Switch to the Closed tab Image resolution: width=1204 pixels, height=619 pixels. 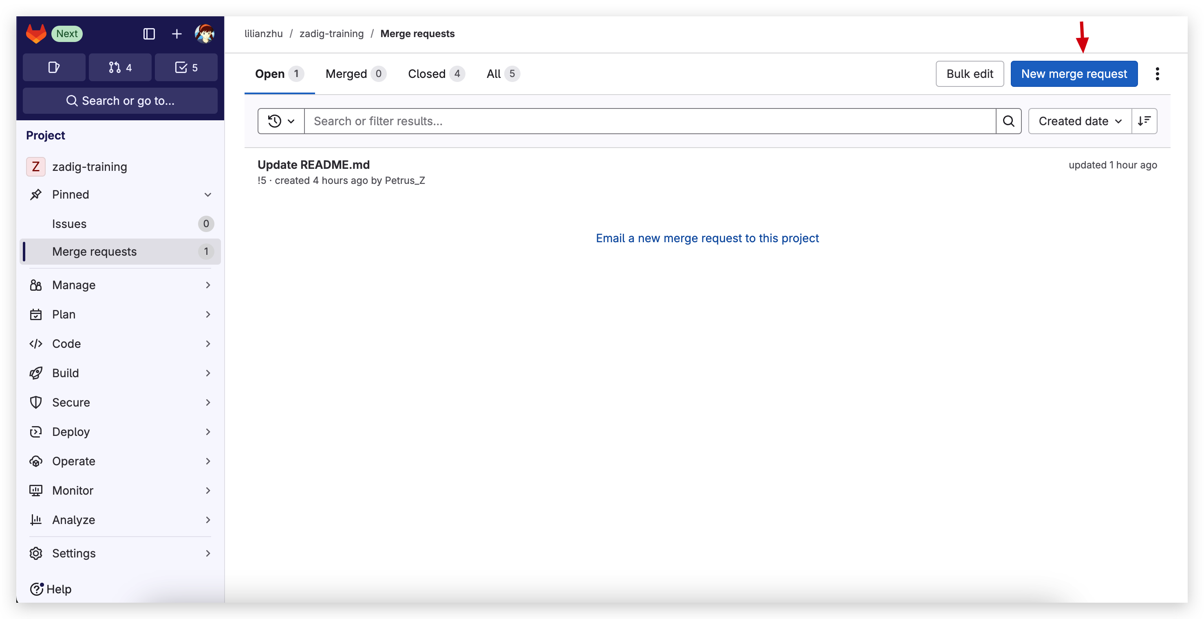[436, 74]
